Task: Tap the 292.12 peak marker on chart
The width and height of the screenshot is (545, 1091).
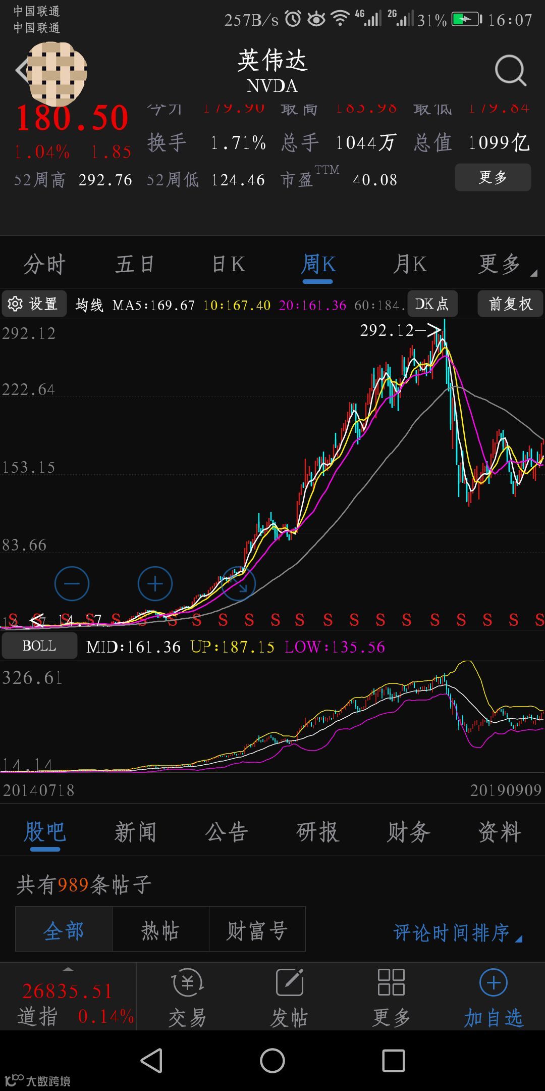Action: tap(401, 330)
